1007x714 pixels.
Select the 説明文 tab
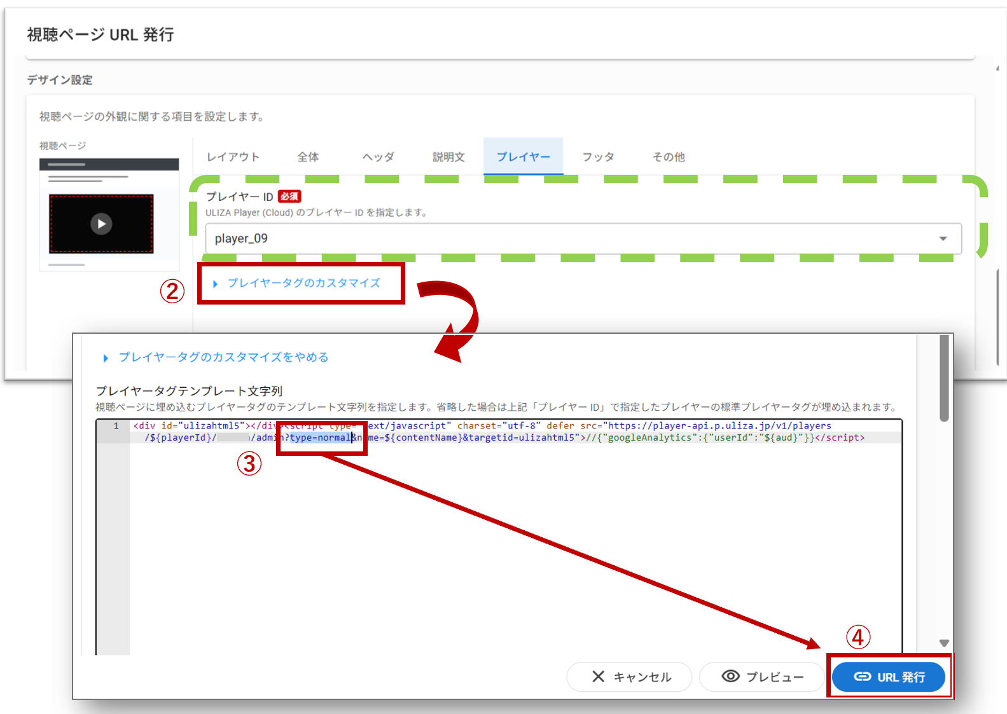(x=448, y=157)
